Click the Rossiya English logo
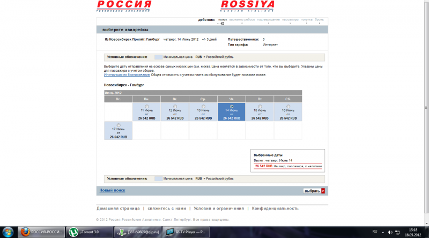This screenshot has height=238, width=429. (247, 6)
